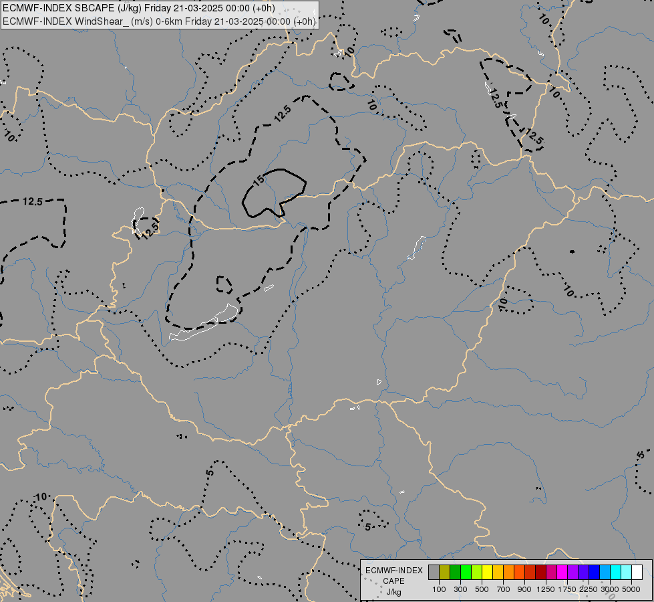This screenshot has width=654, height=602.
Task: Click the J/kg unit label in legend
Action: coord(393,593)
